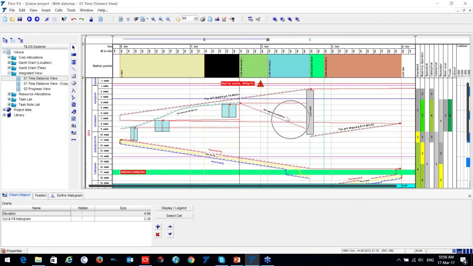The height and width of the screenshot is (266, 473).
Task: Go forward with the blue right arrow
Action: [37, 19]
